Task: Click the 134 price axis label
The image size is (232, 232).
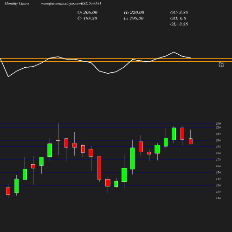Action: click(x=218, y=185)
